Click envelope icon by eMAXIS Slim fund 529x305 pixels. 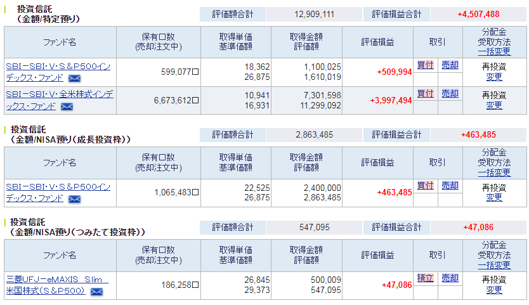point(97,292)
